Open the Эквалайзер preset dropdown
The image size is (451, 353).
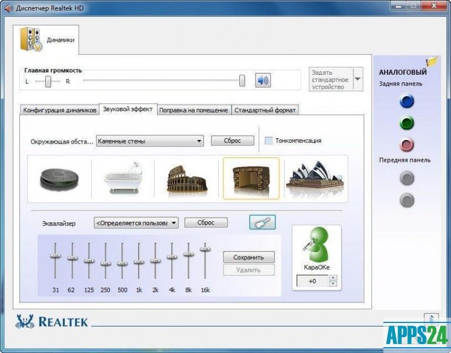tap(136, 223)
